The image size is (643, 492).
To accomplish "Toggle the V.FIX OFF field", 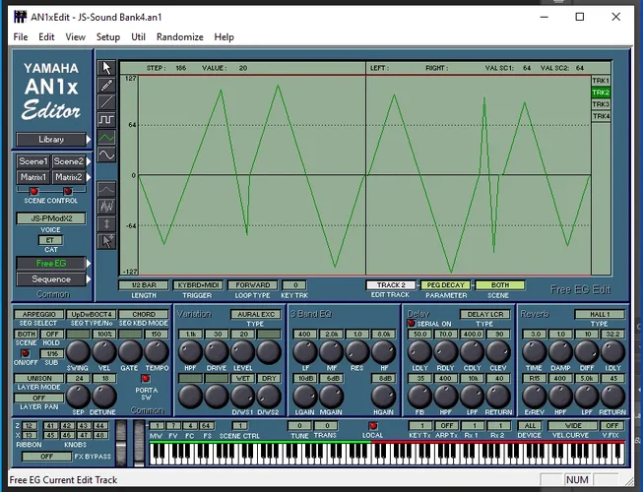I will [612, 426].
